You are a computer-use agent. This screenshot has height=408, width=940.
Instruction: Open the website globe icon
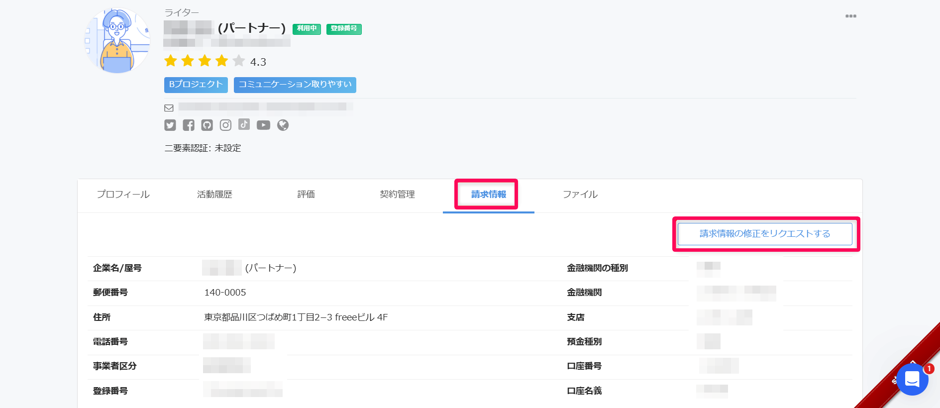[283, 125]
